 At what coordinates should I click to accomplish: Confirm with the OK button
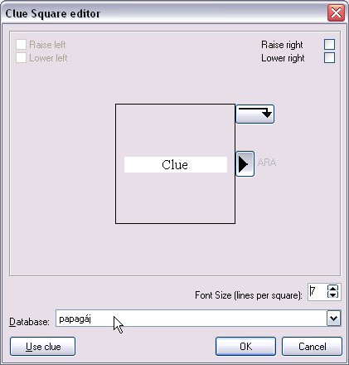pyautogui.click(x=245, y=347)
